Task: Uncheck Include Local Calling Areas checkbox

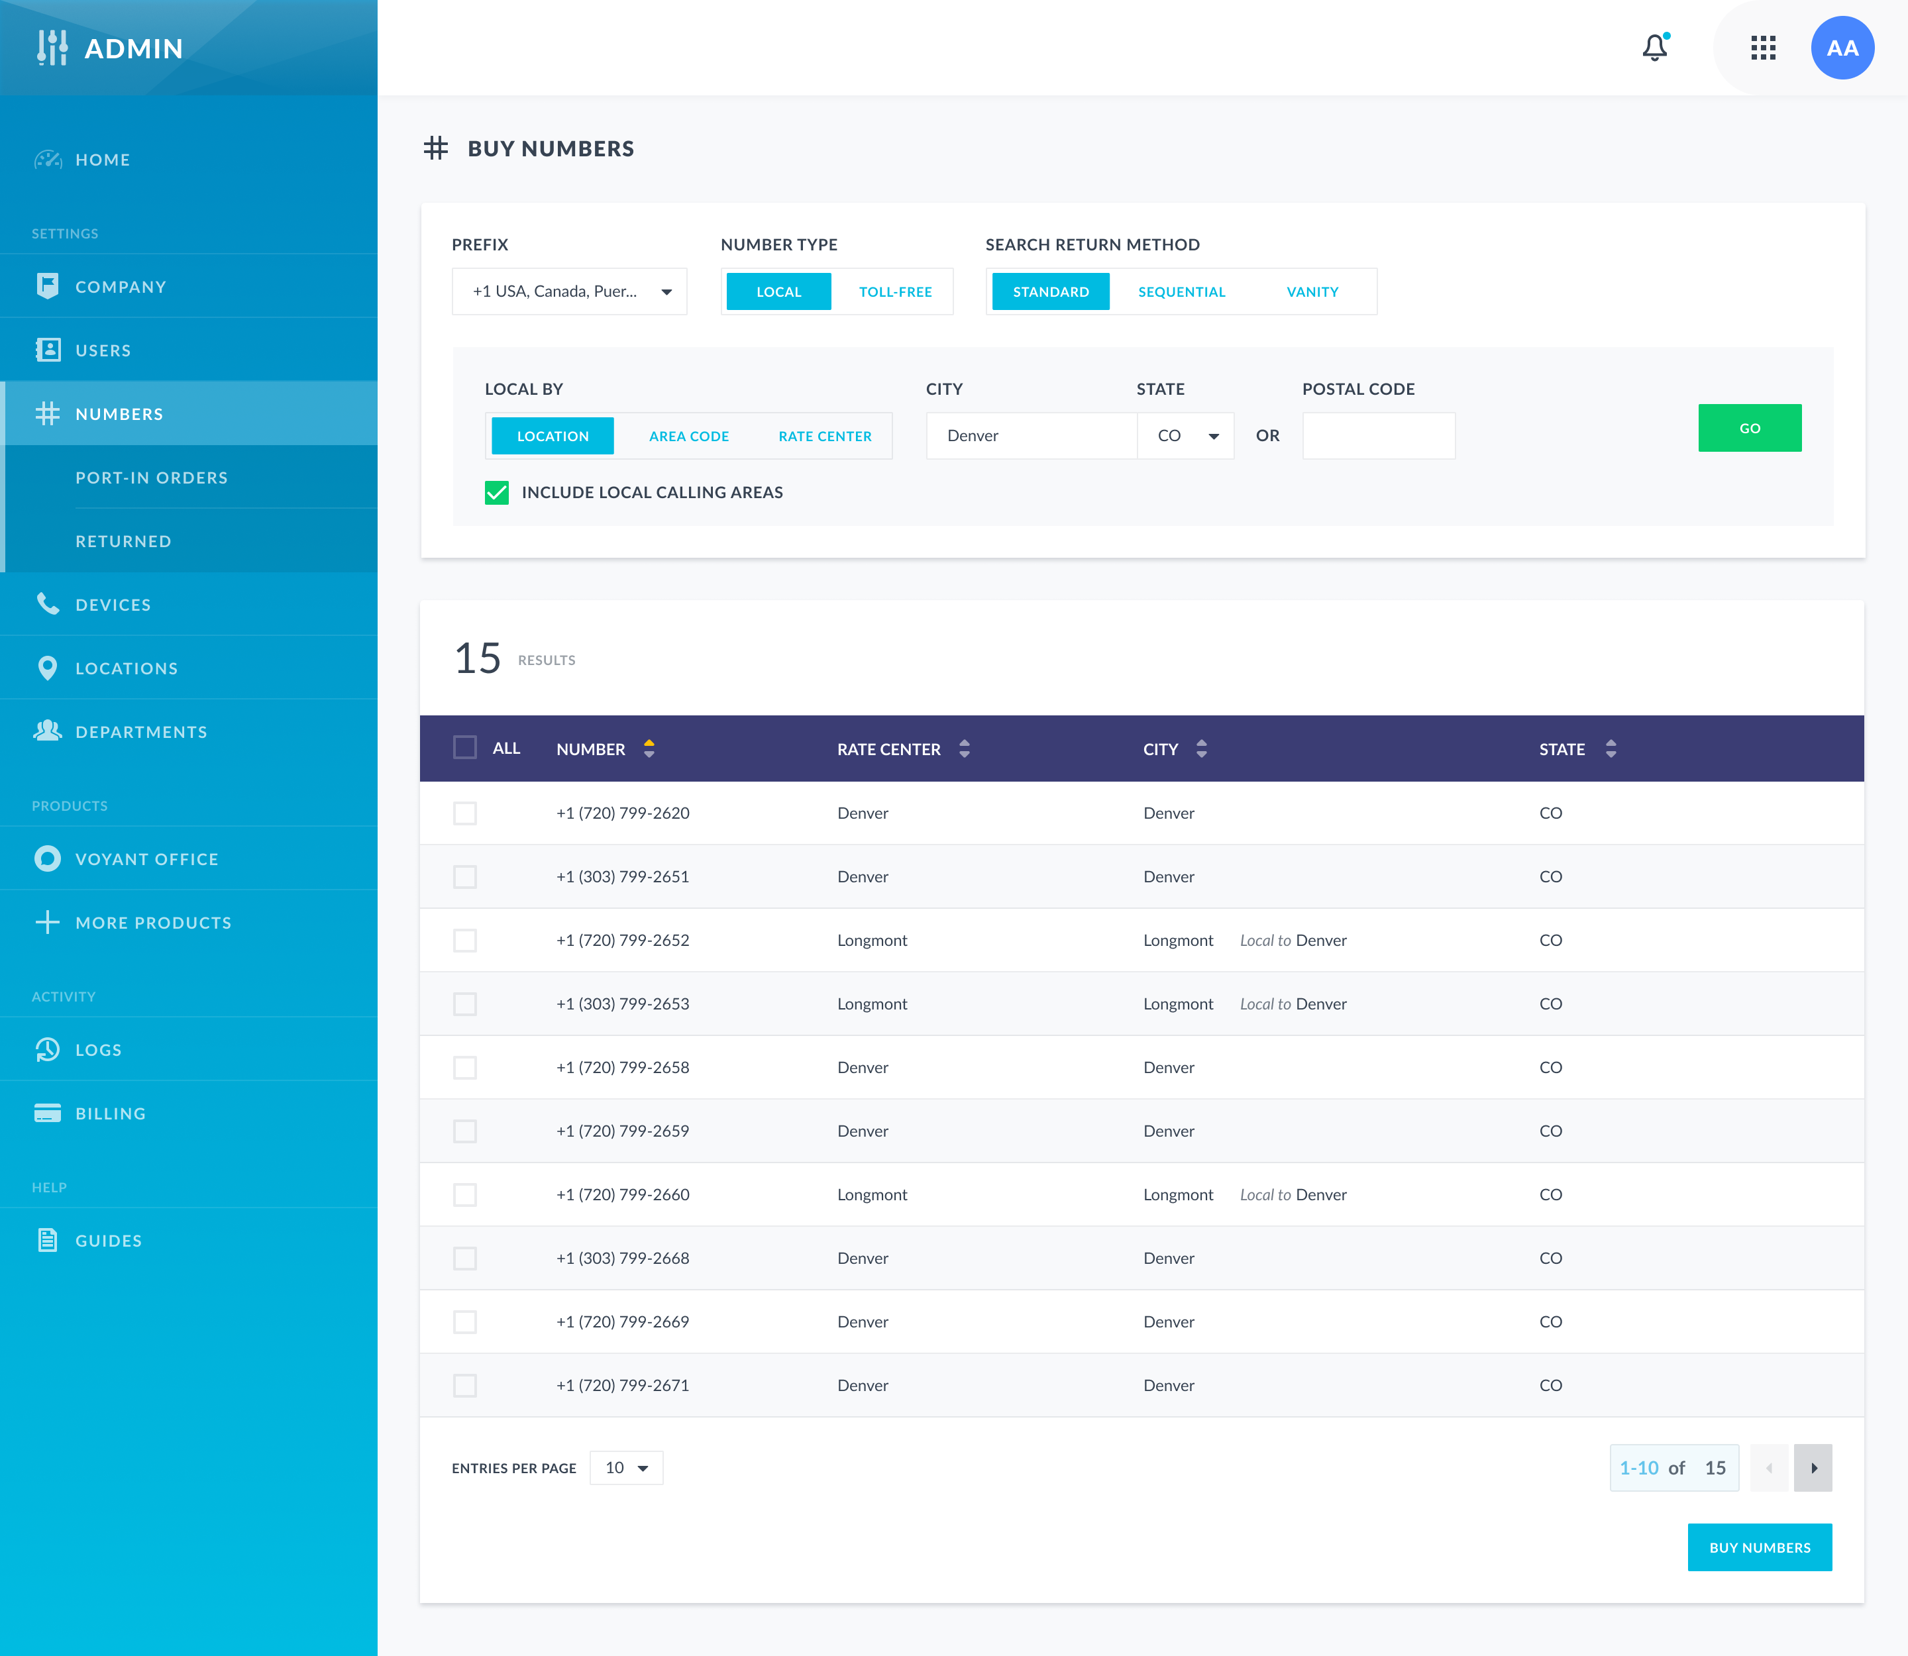Action: [498, 493]
